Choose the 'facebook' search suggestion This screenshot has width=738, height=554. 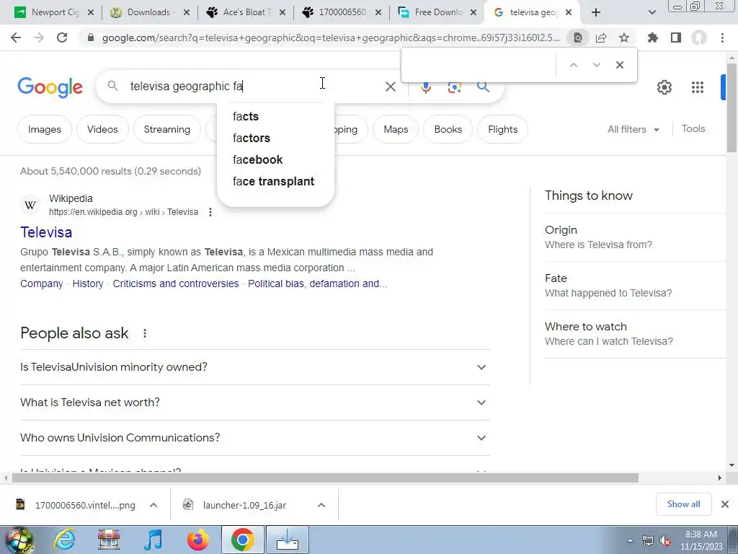point(275,159)
